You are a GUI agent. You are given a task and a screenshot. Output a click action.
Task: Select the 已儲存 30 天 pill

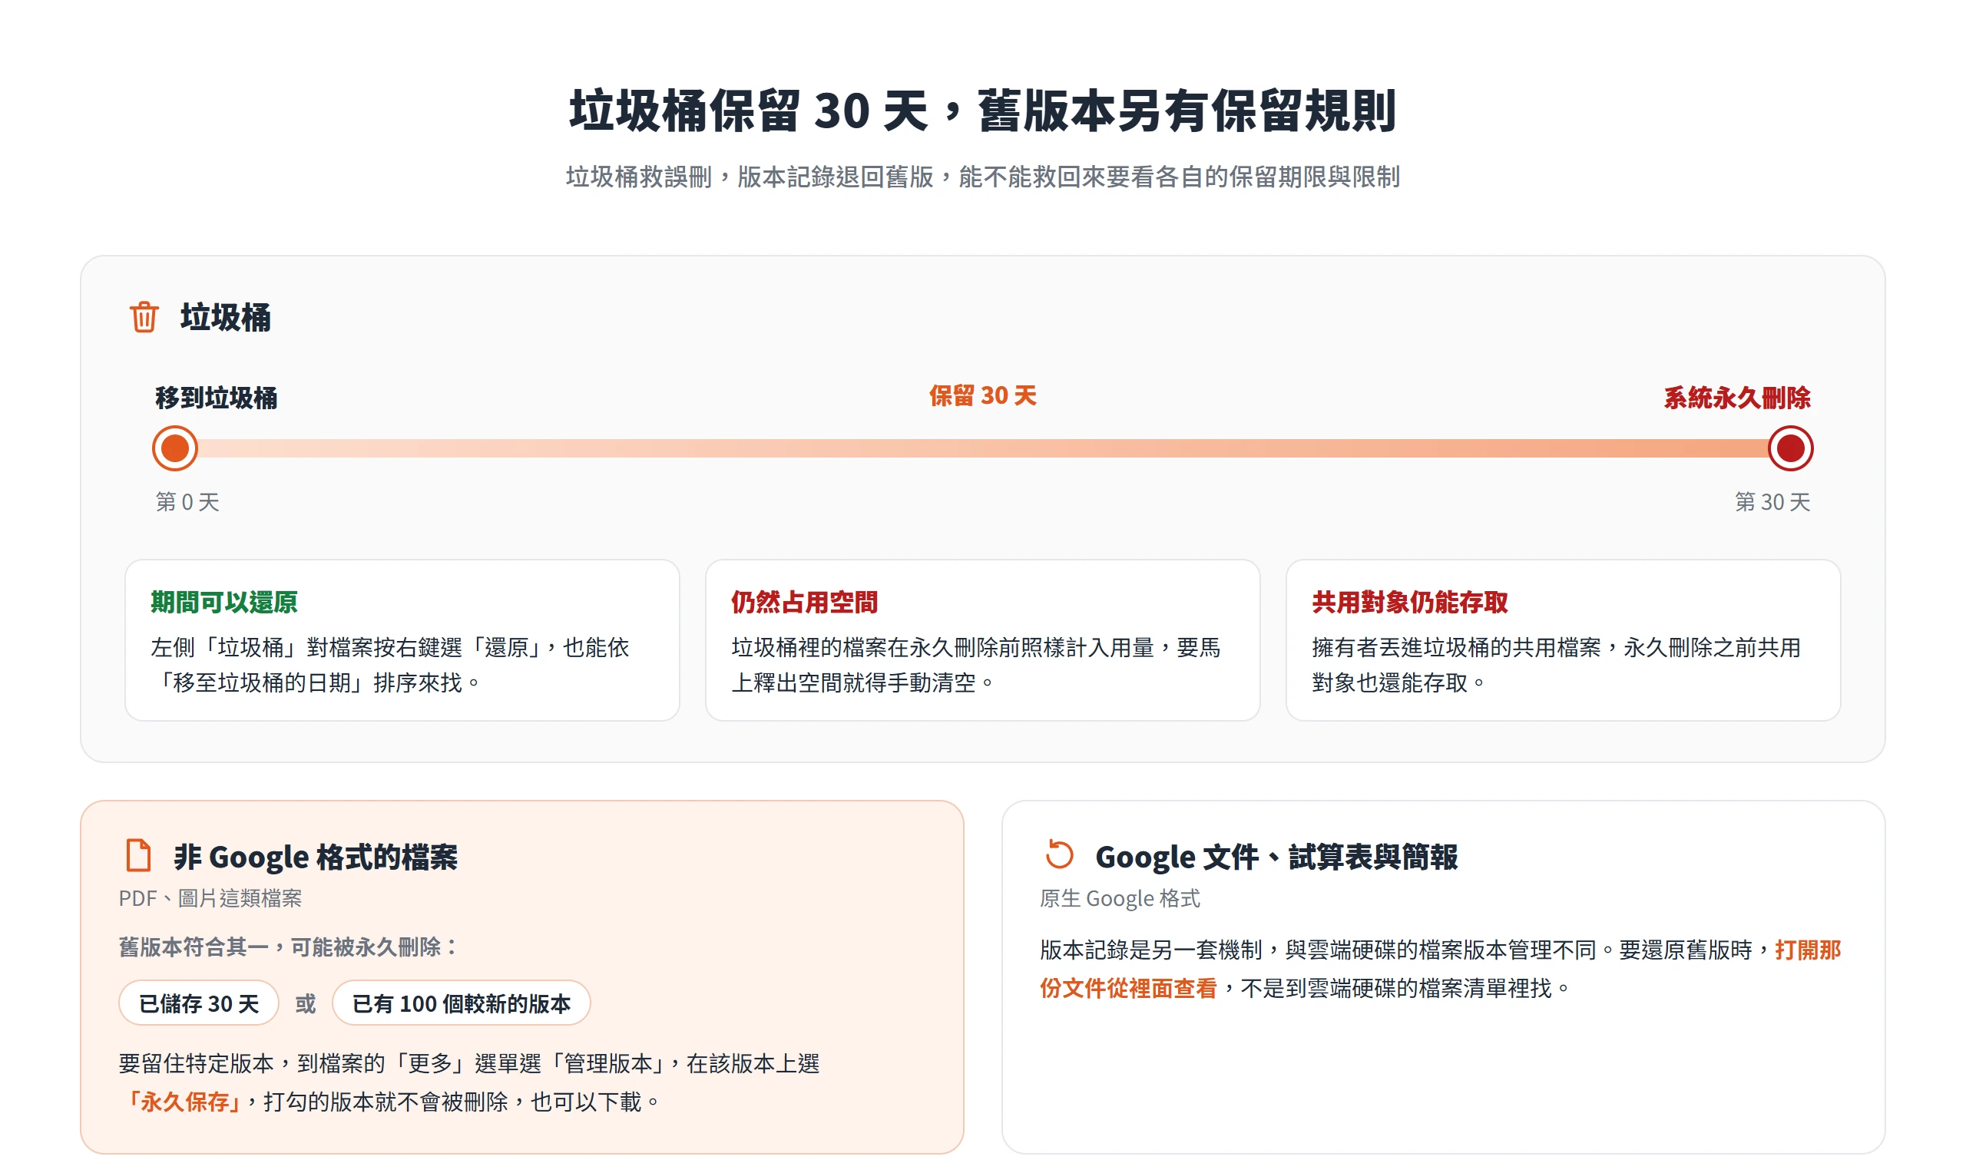[x=198, y=1003]
